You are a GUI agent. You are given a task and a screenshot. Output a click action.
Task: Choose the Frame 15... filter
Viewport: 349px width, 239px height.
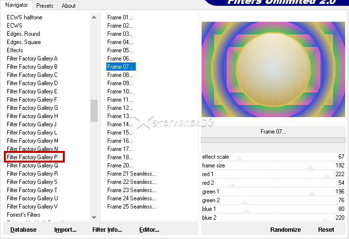(x=120, y=133)
